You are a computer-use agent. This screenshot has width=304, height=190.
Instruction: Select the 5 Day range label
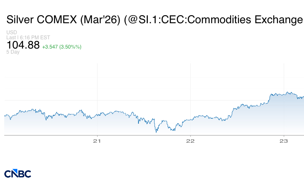[x=13, y=52]
